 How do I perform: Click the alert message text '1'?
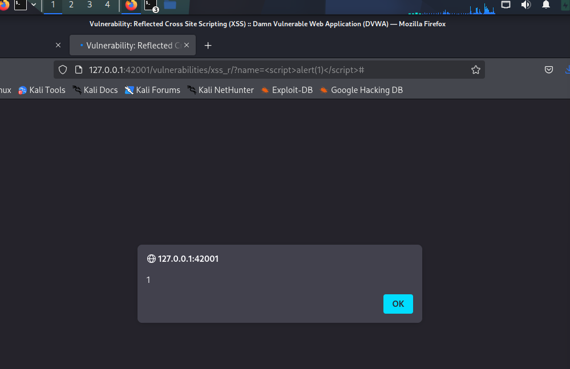pos(148,279)
